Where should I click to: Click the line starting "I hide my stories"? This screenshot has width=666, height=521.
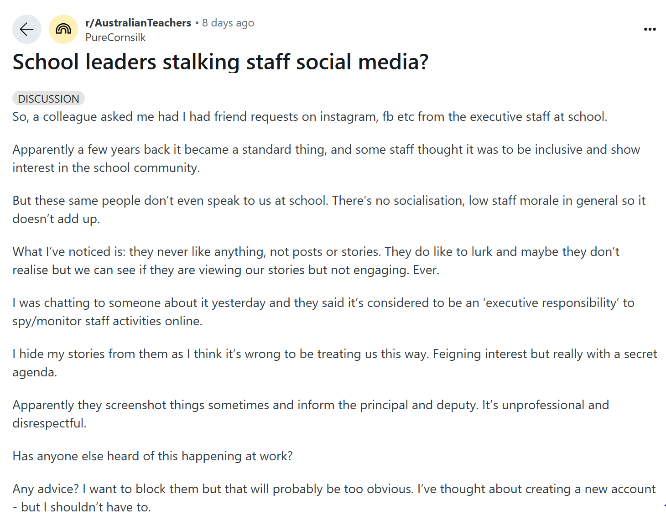(x=334, y=354)
